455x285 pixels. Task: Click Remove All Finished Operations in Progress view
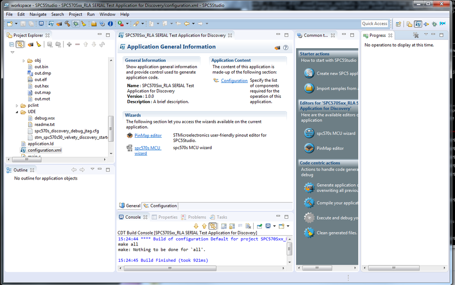[x=416, y=35]
